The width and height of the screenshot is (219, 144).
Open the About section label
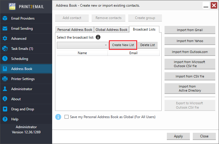click(16, 99)
